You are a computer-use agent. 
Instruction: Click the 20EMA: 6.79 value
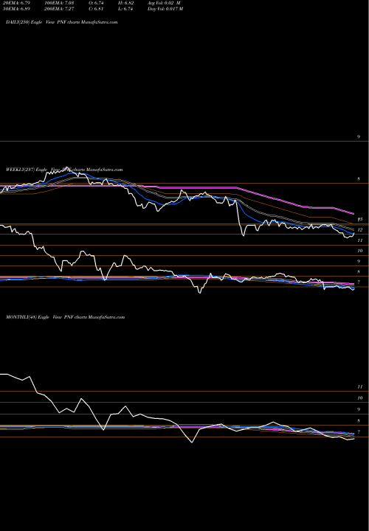tap(16, 3)
